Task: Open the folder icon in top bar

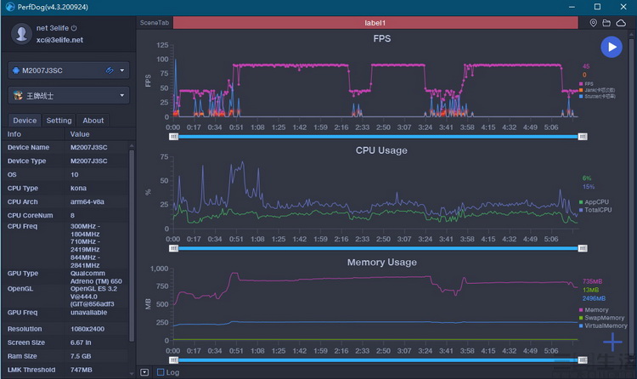Action: point(606,23)
